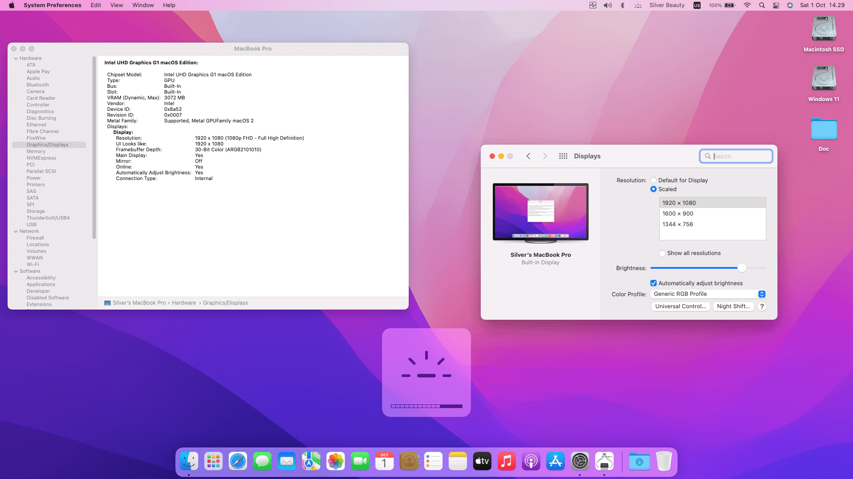Open Reminders app in the Dock
The image size is (853, 479).
433,462
